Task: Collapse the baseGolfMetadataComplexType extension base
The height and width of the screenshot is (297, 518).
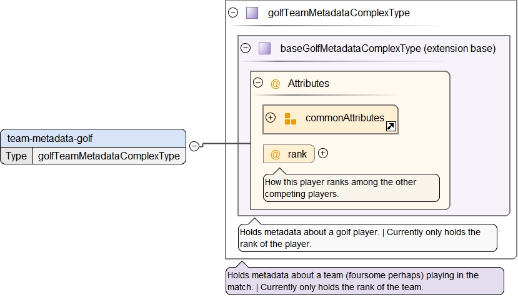Action: coord(246,49)
